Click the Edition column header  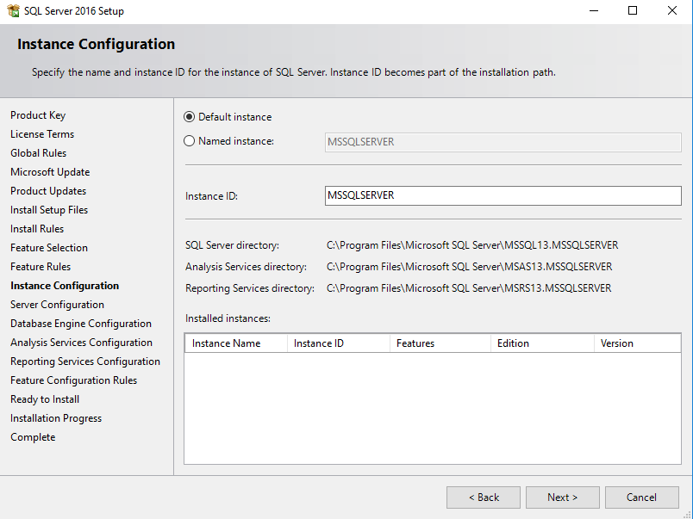[542, 343]
